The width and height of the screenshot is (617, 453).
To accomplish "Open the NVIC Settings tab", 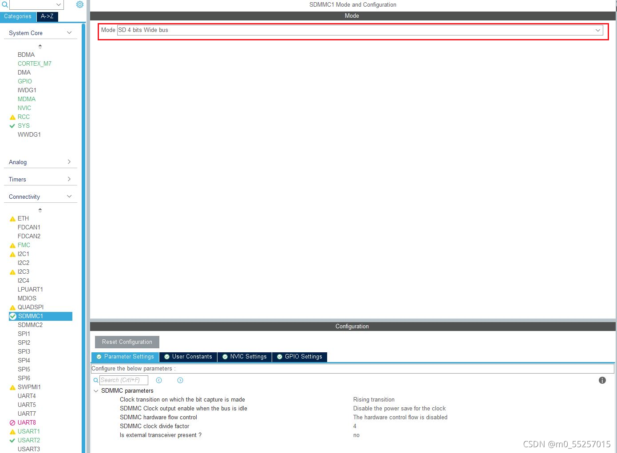I will click(245, 357).
